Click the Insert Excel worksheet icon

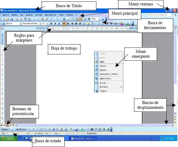76,19
